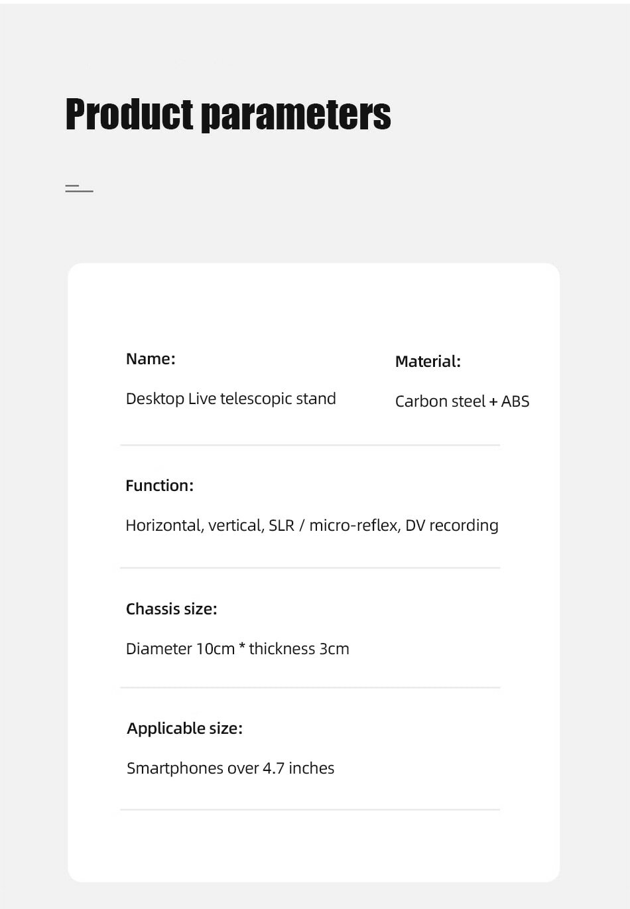This screenshot has width=630, height=909.
Task: Select the Applicable size: label
Action: pyautogui.click(x=184, y=729)
